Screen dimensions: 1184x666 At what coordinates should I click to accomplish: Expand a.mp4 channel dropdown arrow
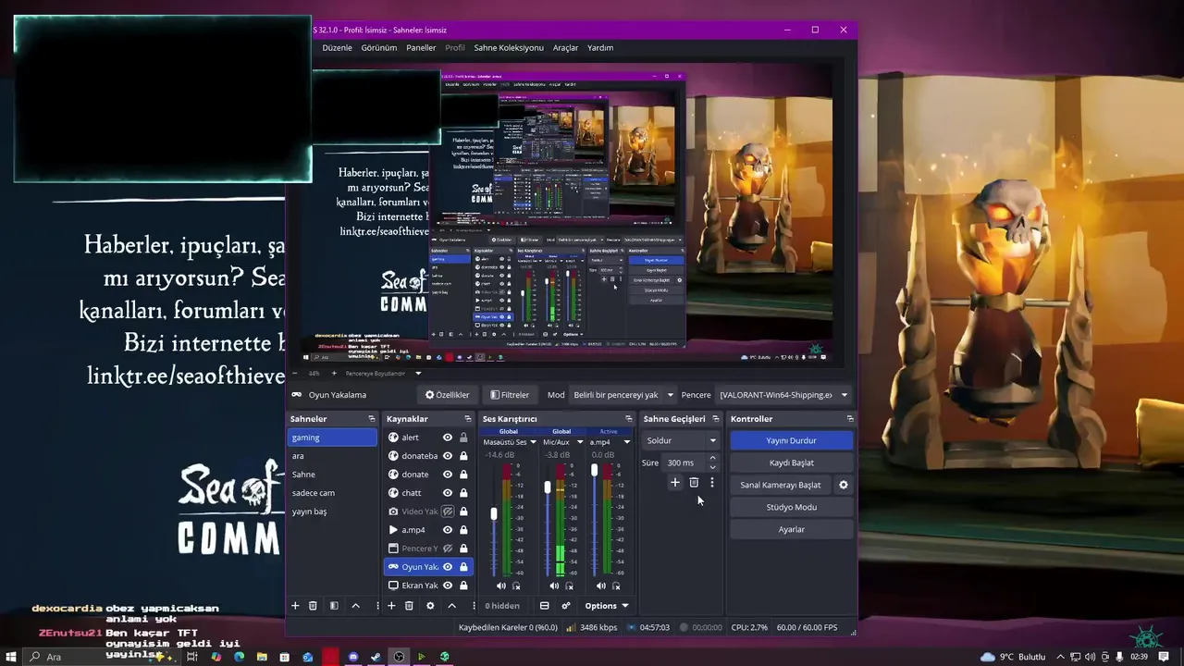pyautogui.click(x=626, y=442)
